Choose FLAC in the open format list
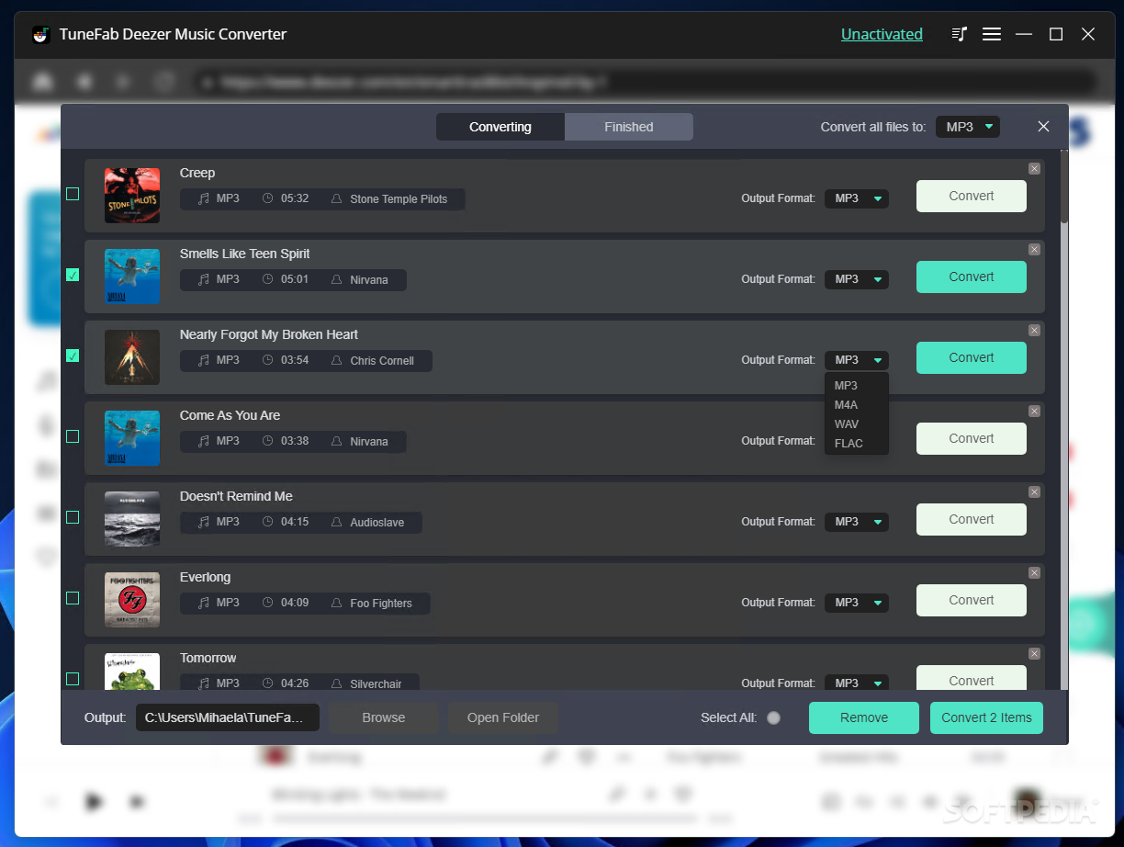The height and width of the screenshot is (847, 1124). pyautogui.click(x=857, y=444)
